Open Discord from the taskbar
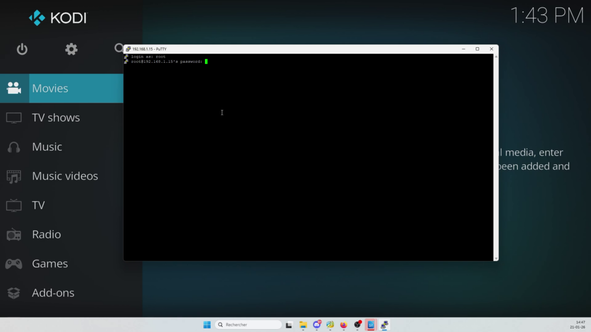Screen dimensions: 591x332 [317, 325]
